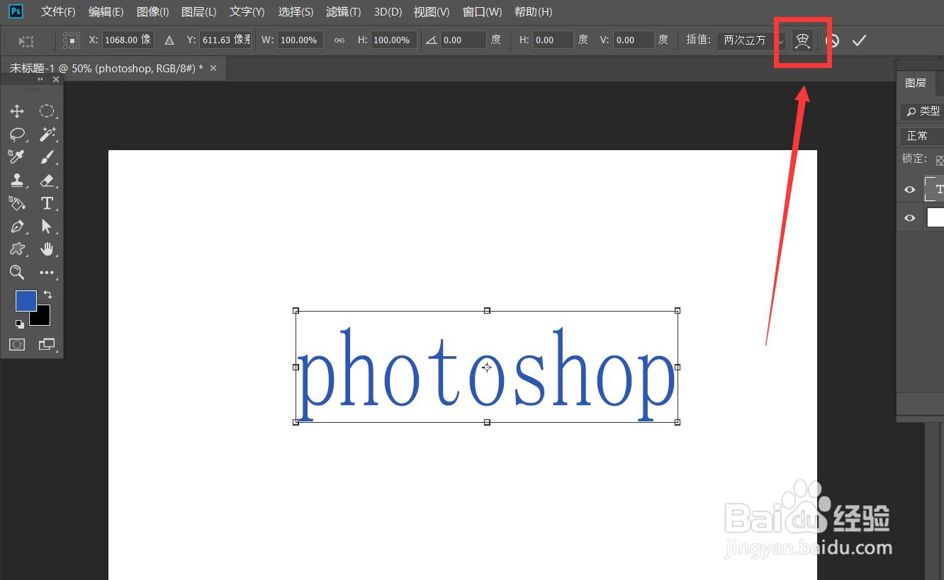Open the 窗口(W) menu

[482, 12]
